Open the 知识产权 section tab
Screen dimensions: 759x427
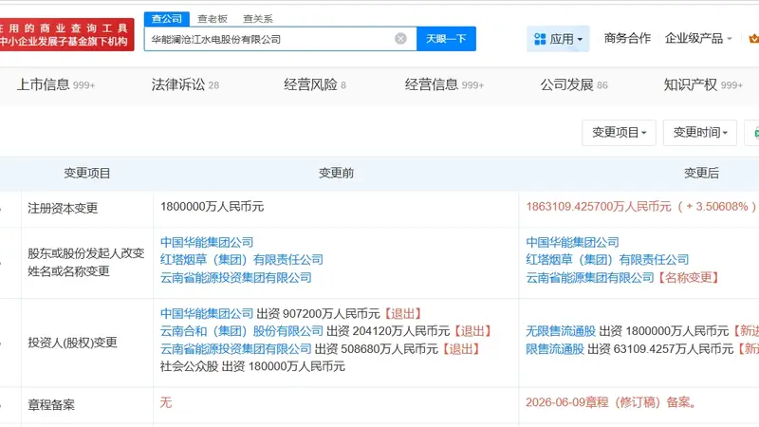[703, 85]
